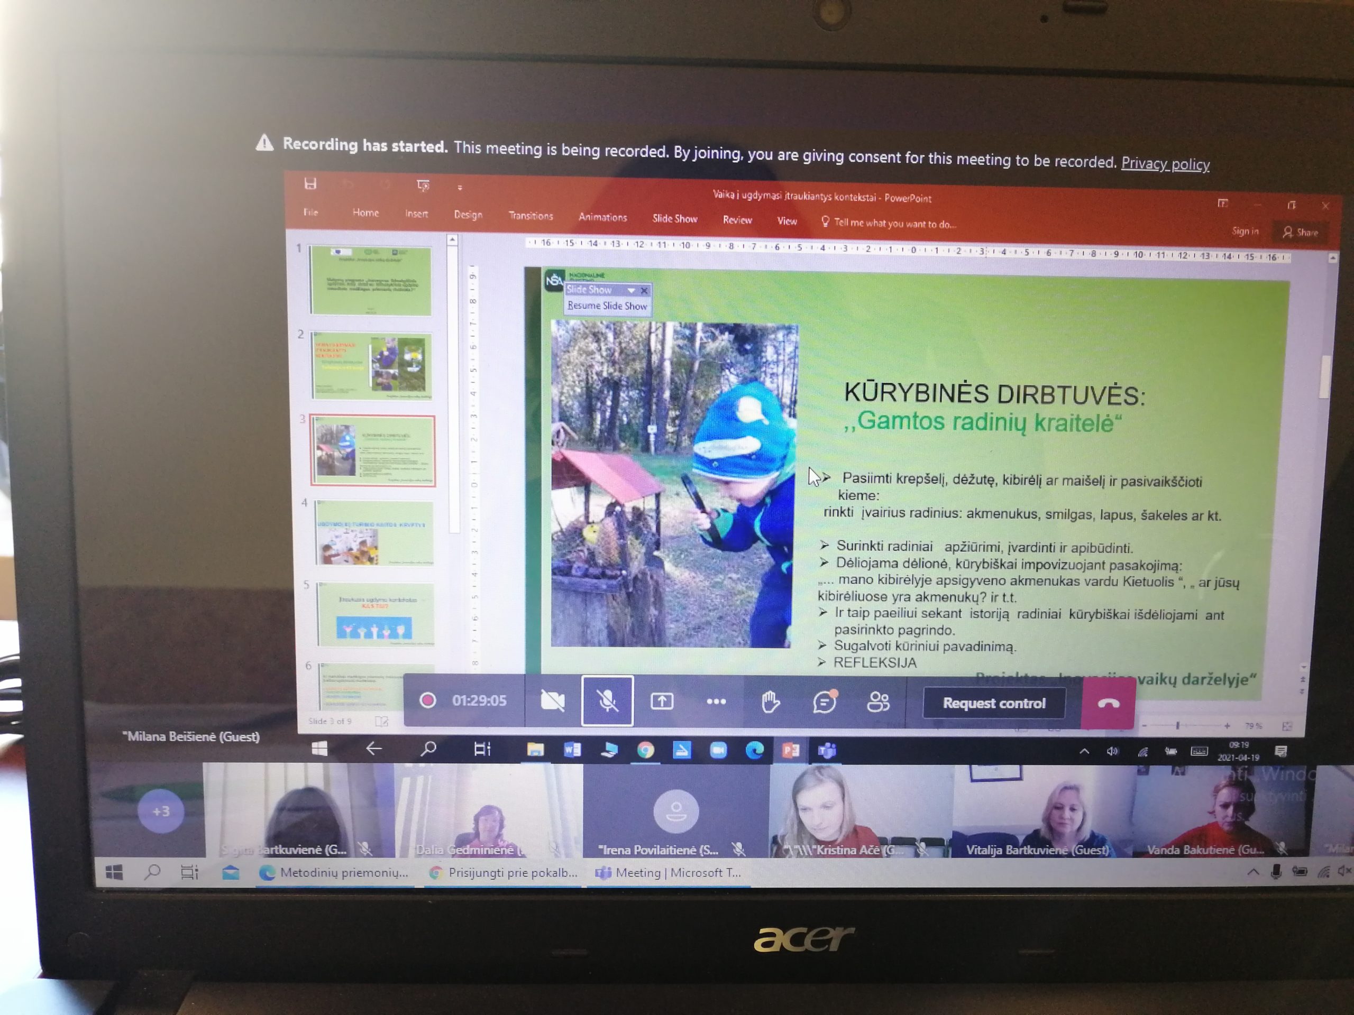Click the share content tray icon

[662, 701]
